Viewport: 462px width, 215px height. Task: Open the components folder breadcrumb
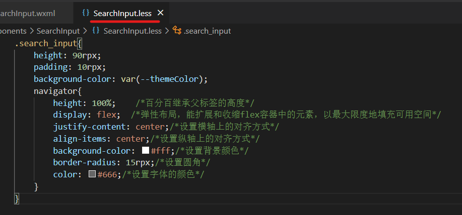13,31
